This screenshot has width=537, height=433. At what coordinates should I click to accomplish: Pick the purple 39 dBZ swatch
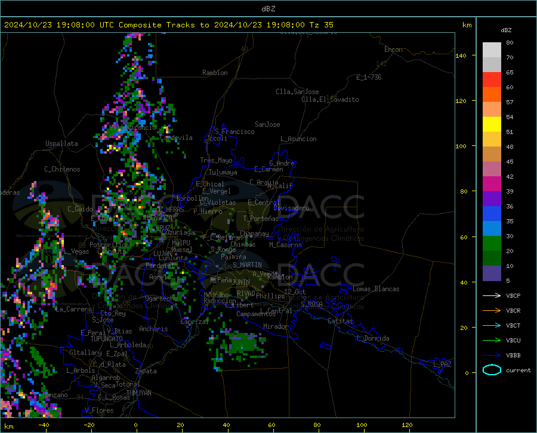coord(492,199)
